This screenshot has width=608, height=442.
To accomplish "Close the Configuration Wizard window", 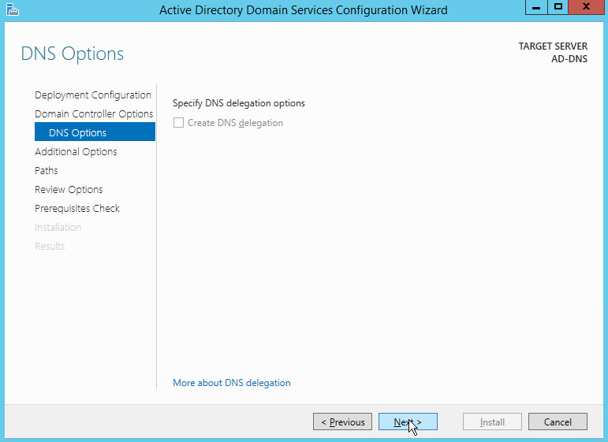I will click(x=587, y=7).
